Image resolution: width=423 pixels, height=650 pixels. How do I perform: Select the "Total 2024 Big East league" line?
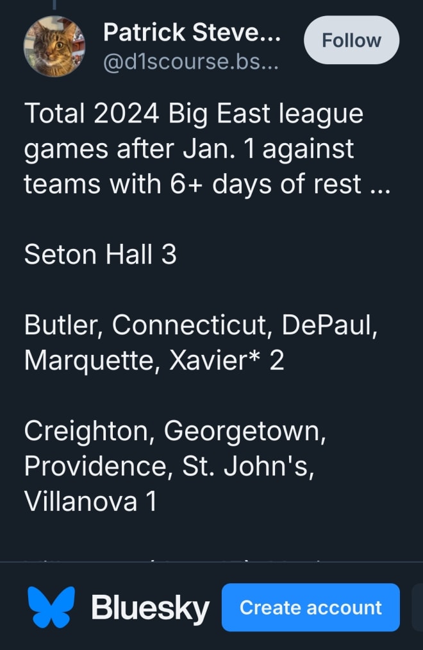(x=194, y=114)
